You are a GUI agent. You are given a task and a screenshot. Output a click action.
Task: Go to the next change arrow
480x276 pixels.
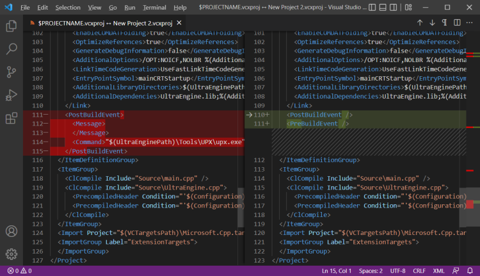coord(433,22)
